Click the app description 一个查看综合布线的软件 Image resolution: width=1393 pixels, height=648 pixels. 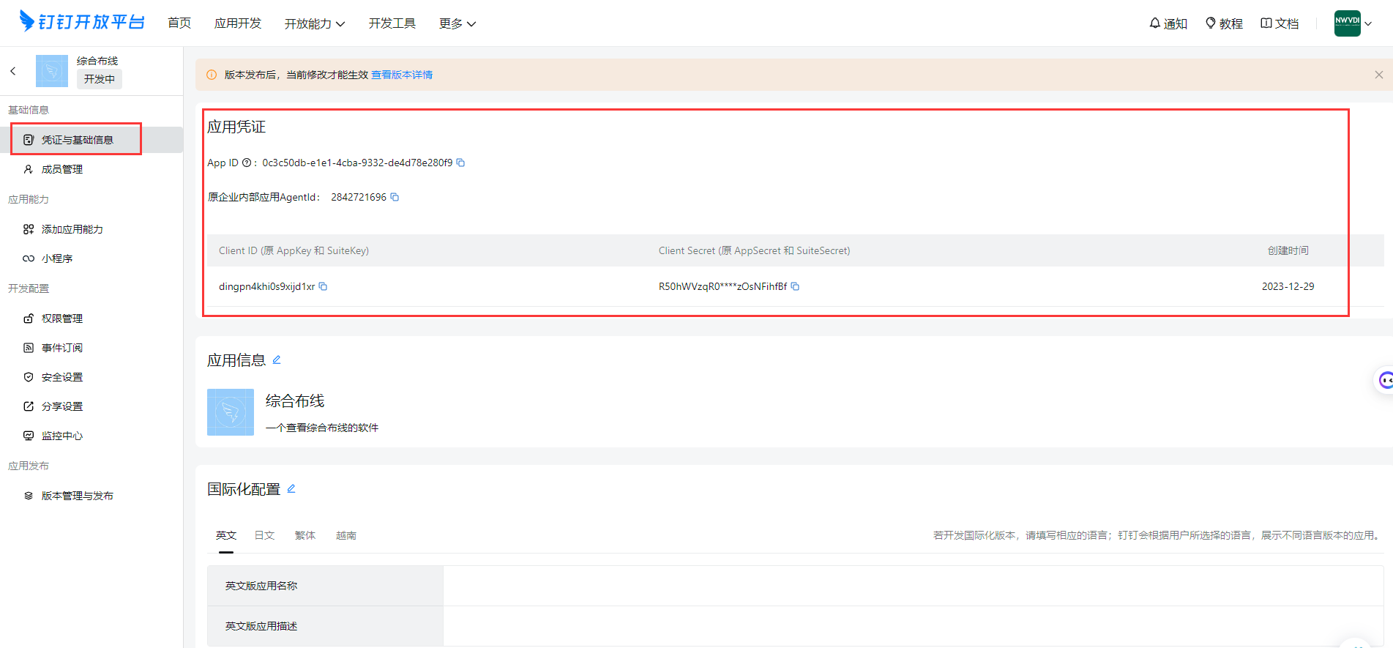(322, 428)
